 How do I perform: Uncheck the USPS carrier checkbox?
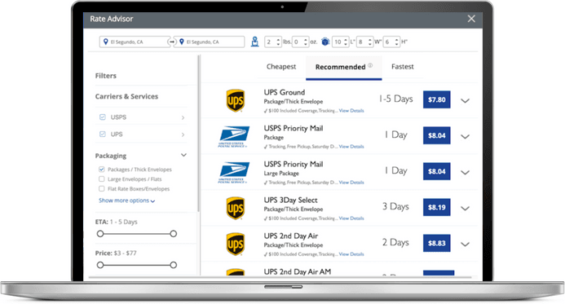[x=103, y=117]
